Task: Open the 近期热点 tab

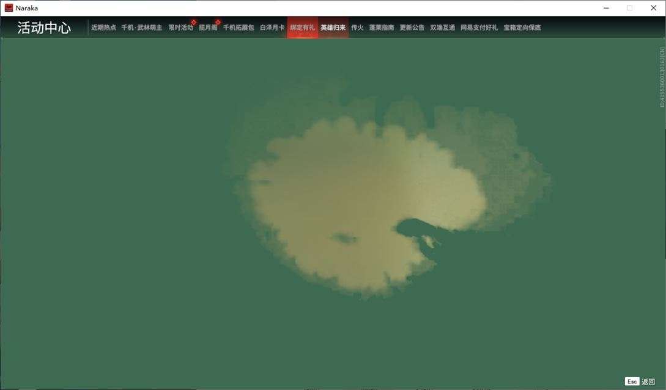Action: [103, 27]
